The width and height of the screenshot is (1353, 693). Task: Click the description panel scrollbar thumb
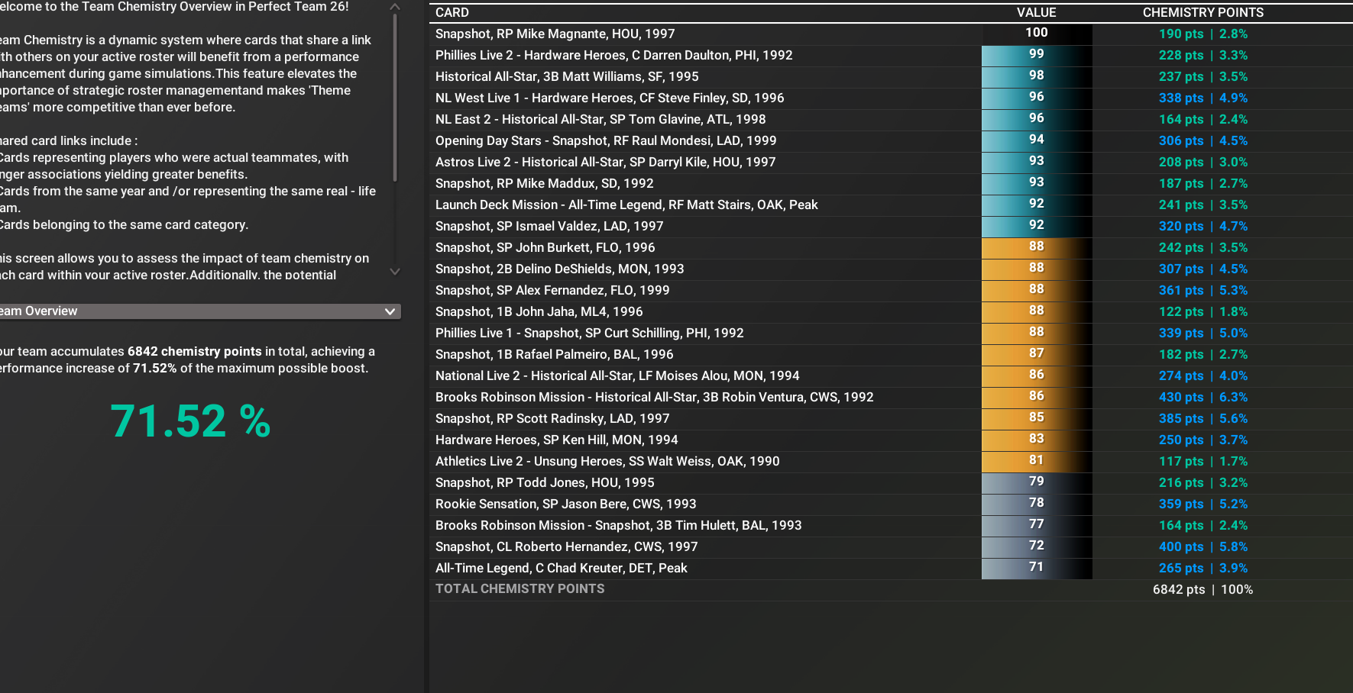[x=395, y=99]
